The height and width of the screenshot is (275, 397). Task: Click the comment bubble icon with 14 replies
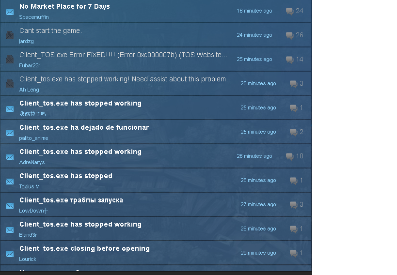click(x=290, y=60)
